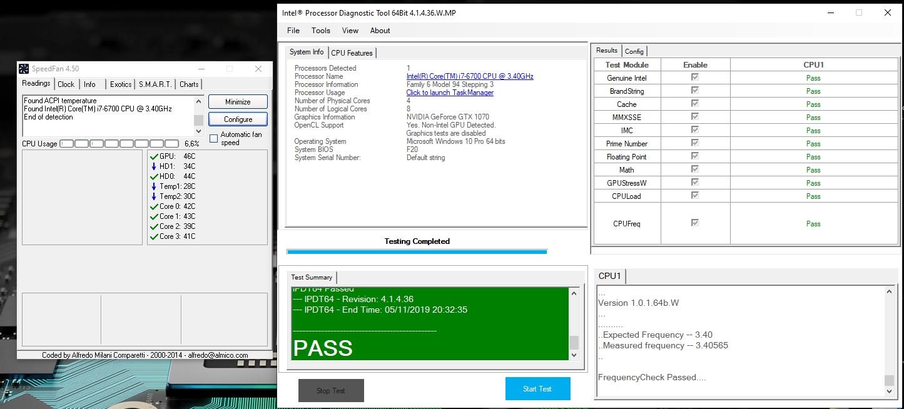Select the CPU1 log tab
904x409 pixels.
coord(609,276)
